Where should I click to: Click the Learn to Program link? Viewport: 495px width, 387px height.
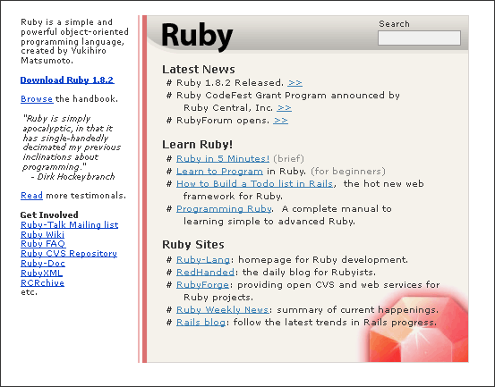click(219, 172)
